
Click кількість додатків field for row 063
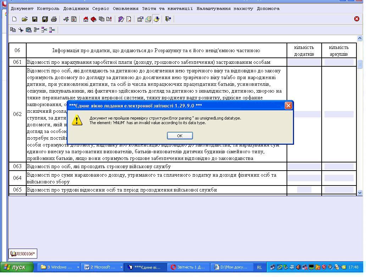tap(304, 166)
